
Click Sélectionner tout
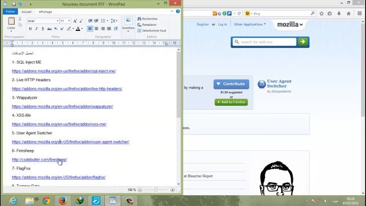152,30
